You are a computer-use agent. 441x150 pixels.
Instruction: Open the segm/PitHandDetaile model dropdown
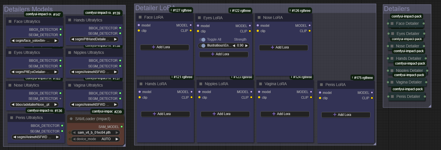coord(94,39)
